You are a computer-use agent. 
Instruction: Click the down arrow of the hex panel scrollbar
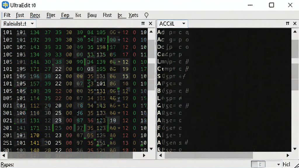point(151,149)
